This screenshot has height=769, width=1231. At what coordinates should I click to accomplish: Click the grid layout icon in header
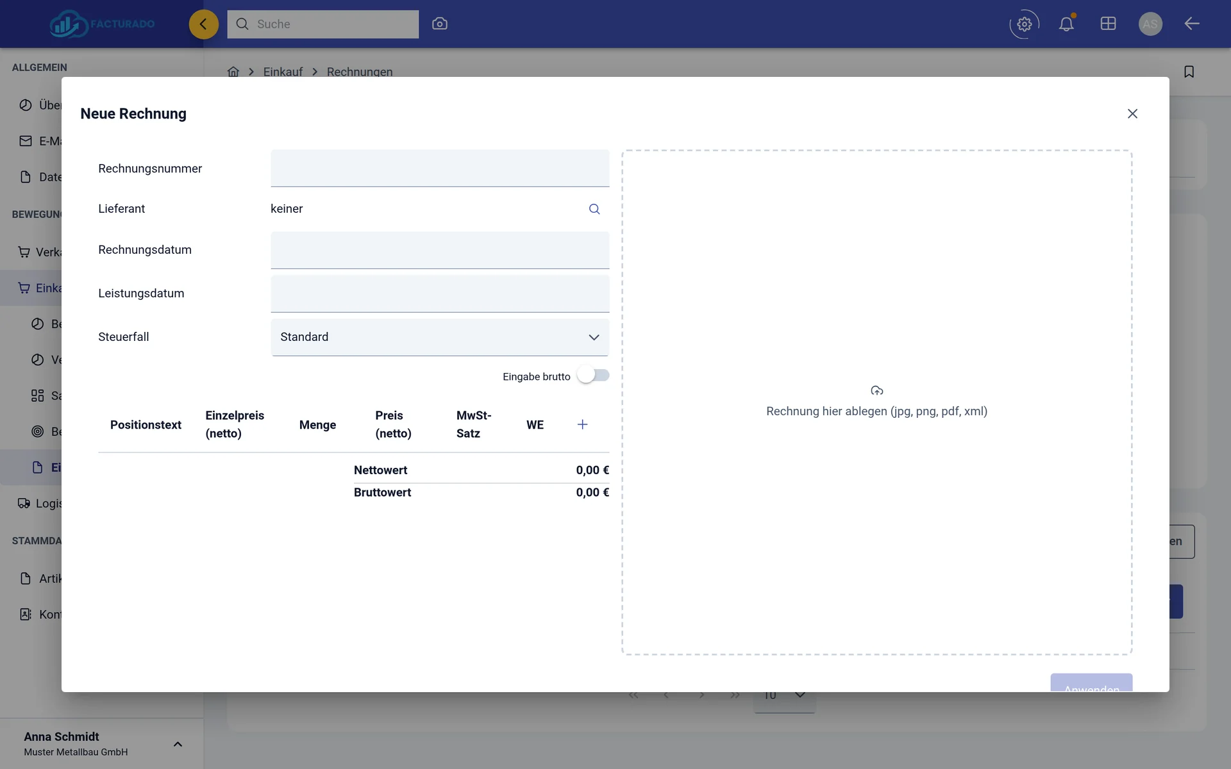click(1108, 24)
